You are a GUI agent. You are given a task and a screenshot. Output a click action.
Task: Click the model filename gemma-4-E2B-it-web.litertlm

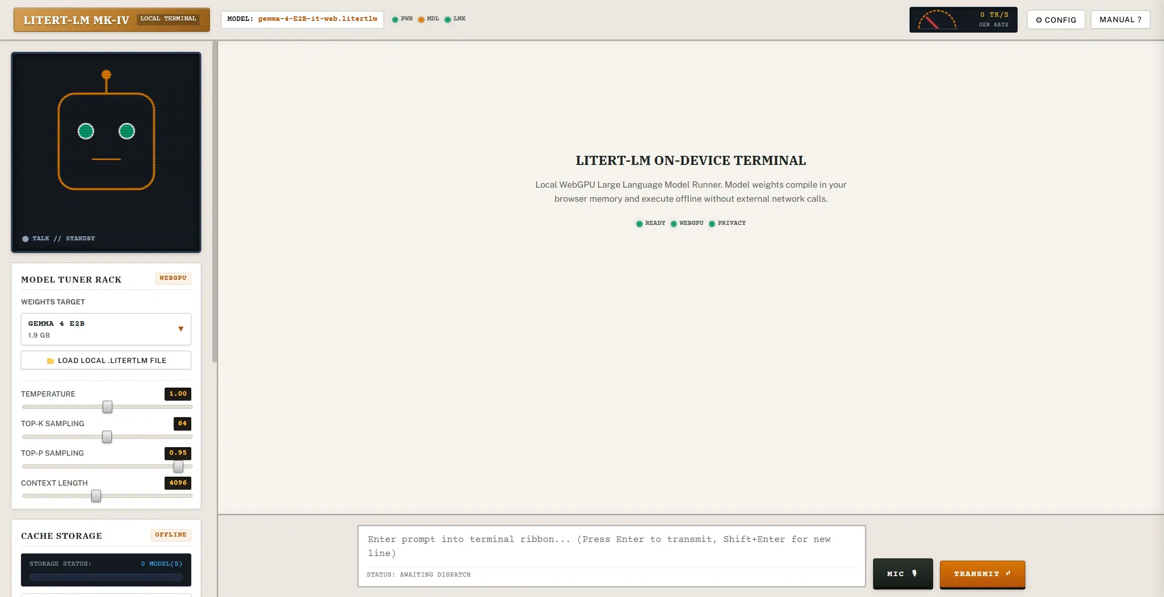(317, 19)
